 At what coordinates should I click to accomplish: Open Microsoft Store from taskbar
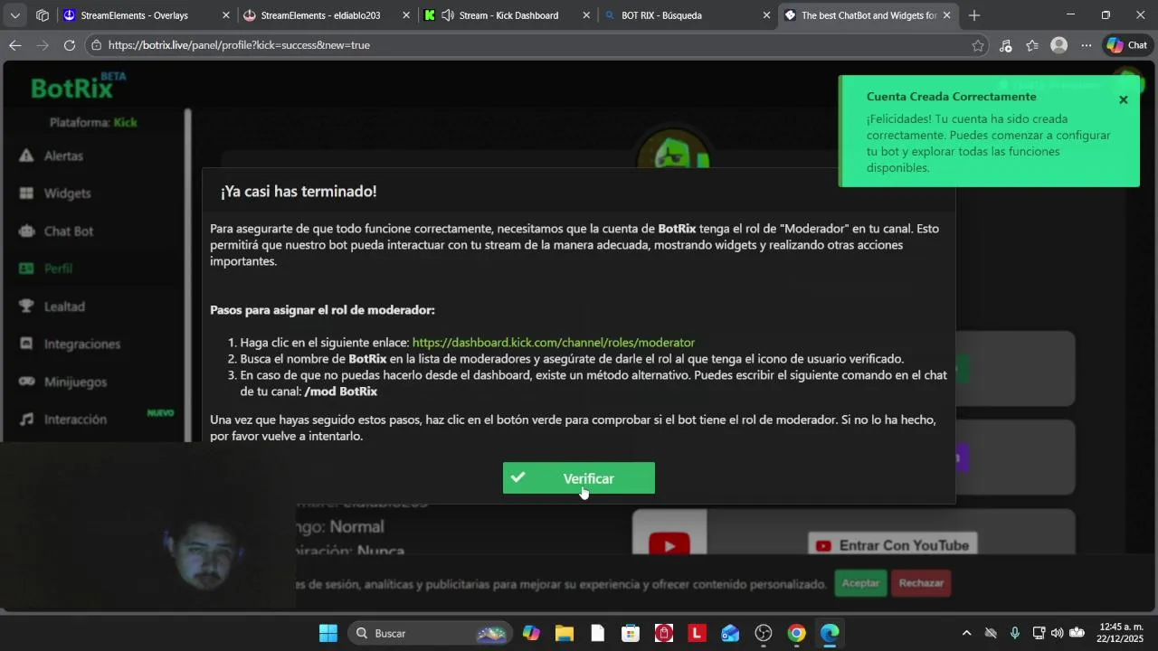pos(631,633)
